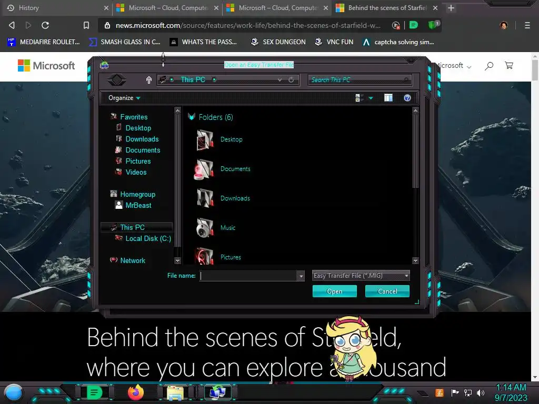Click the Cancel button

(387, 291)
